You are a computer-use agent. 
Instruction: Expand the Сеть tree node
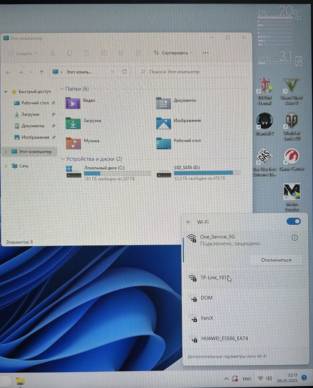point(6,166)
